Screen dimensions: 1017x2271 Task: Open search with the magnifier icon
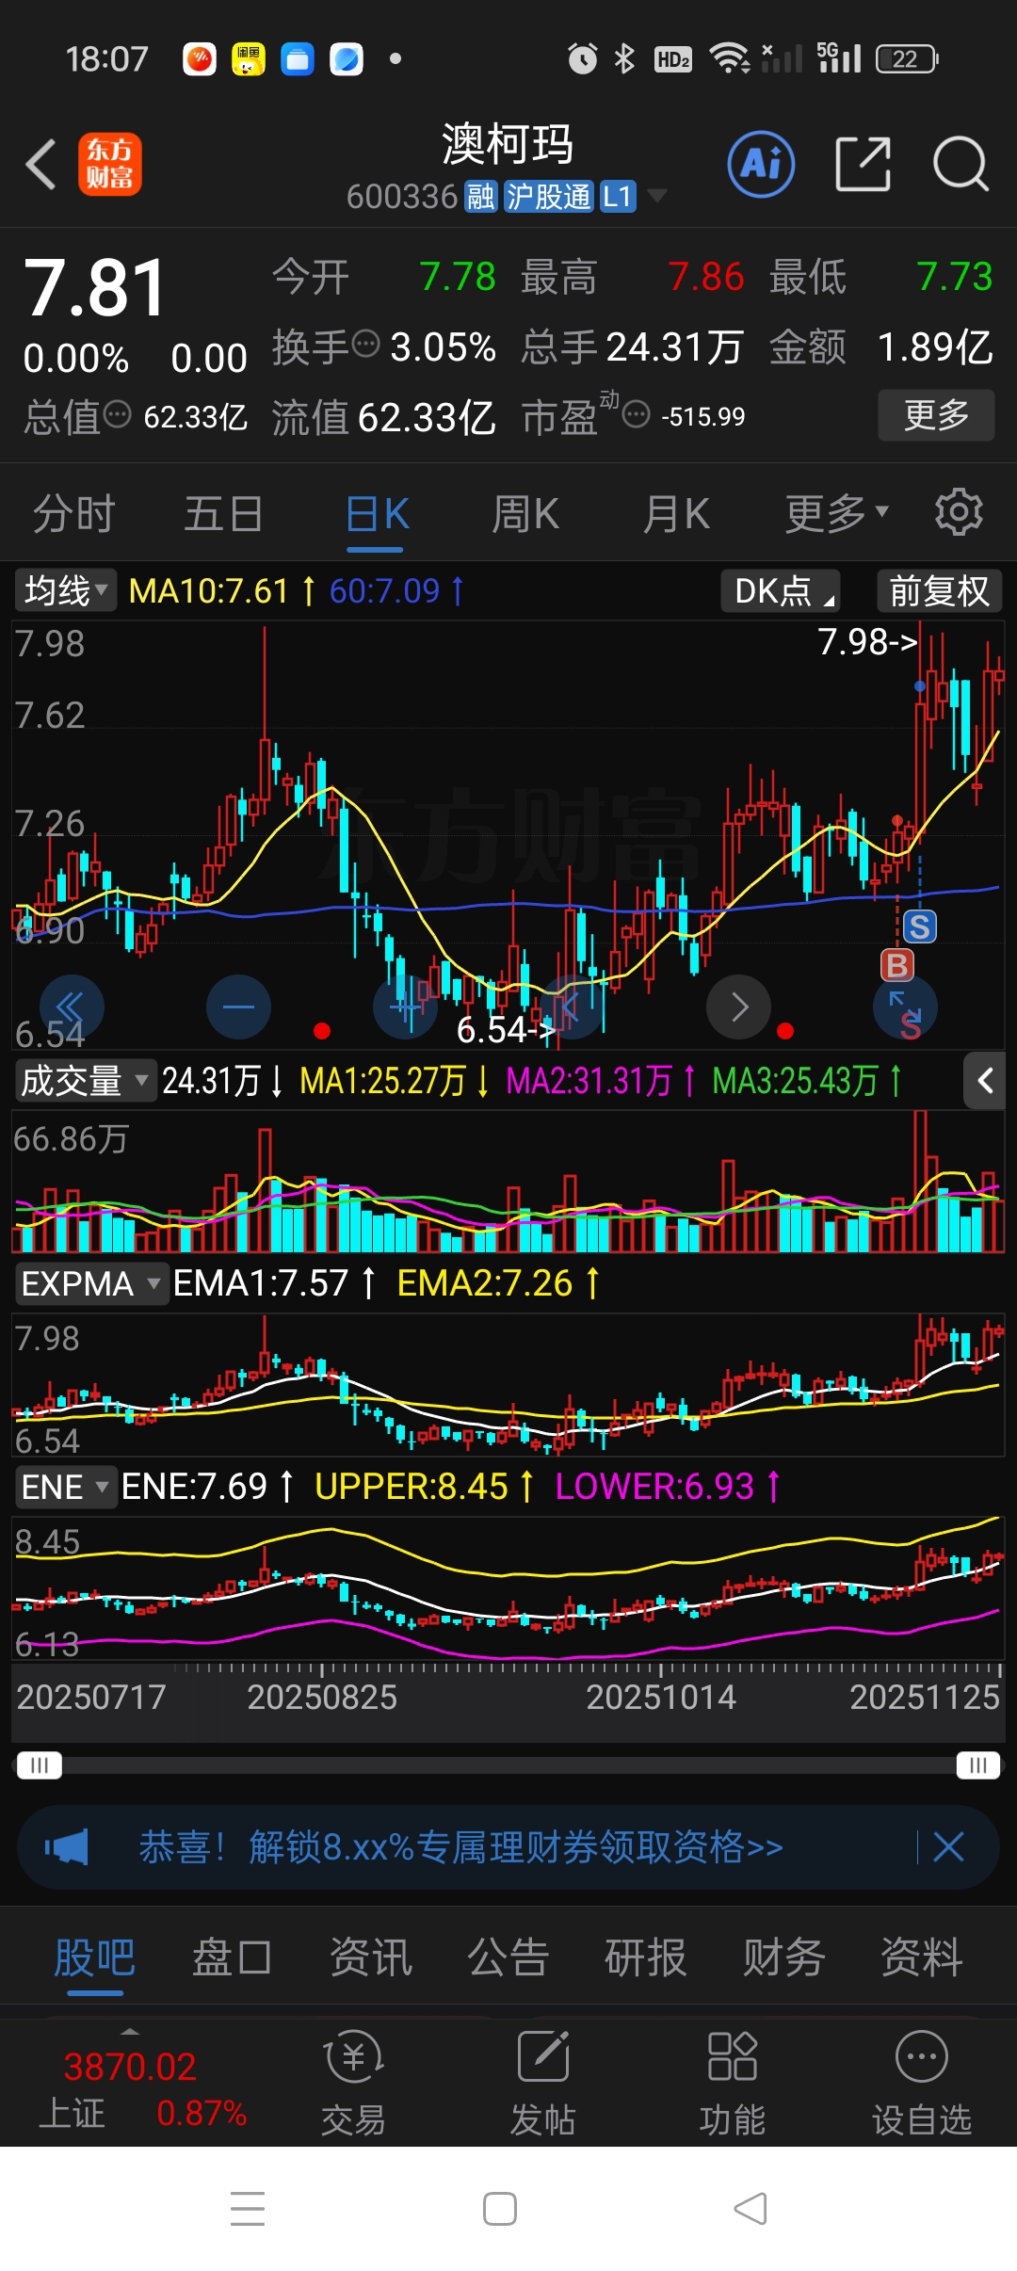(960, 164)
